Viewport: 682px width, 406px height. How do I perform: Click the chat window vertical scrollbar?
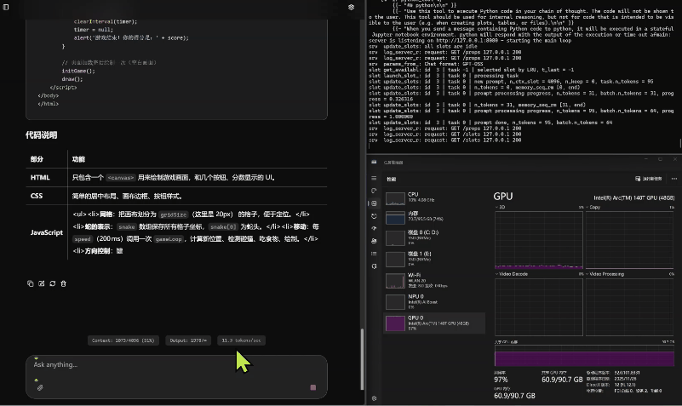362,359
